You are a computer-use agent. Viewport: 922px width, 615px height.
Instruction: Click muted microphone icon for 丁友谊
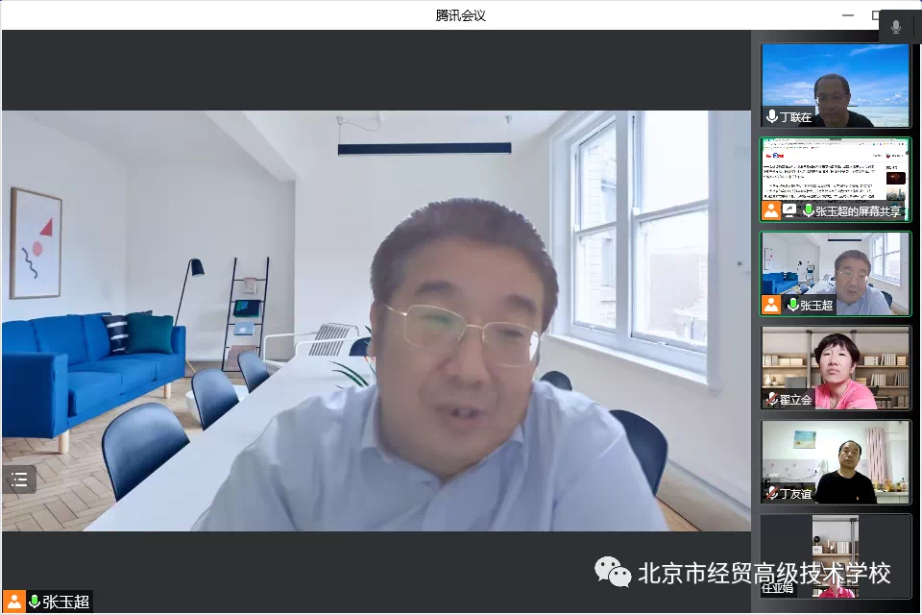click(x=771, y=493)
